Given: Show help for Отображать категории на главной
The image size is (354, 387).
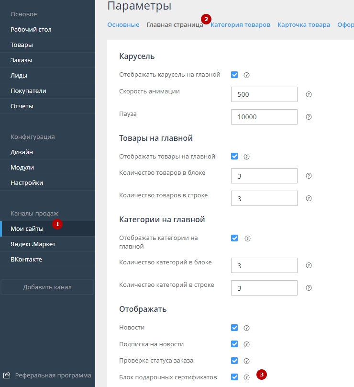Looking at the screenshot, I should click(x=247, y=239).
